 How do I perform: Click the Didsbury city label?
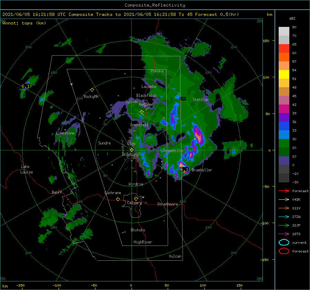coord(130,154)
